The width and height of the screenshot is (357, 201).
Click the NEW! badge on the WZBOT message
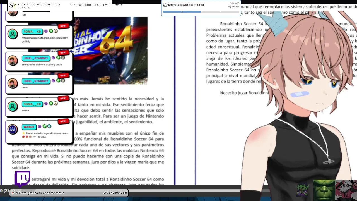click(63, 121)
